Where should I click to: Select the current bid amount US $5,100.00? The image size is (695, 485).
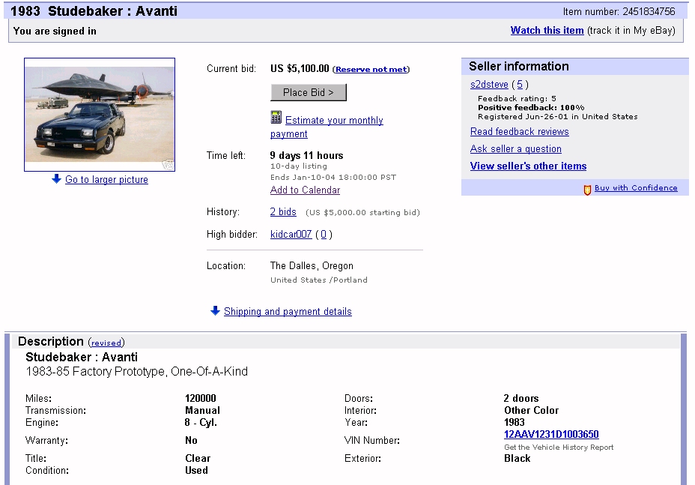point(300,68)
